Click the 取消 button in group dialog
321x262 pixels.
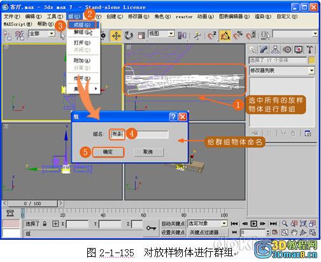click(148, 152)
